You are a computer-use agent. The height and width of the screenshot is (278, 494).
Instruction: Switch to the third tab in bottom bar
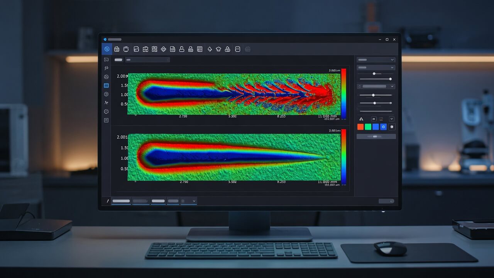point(158,201)
